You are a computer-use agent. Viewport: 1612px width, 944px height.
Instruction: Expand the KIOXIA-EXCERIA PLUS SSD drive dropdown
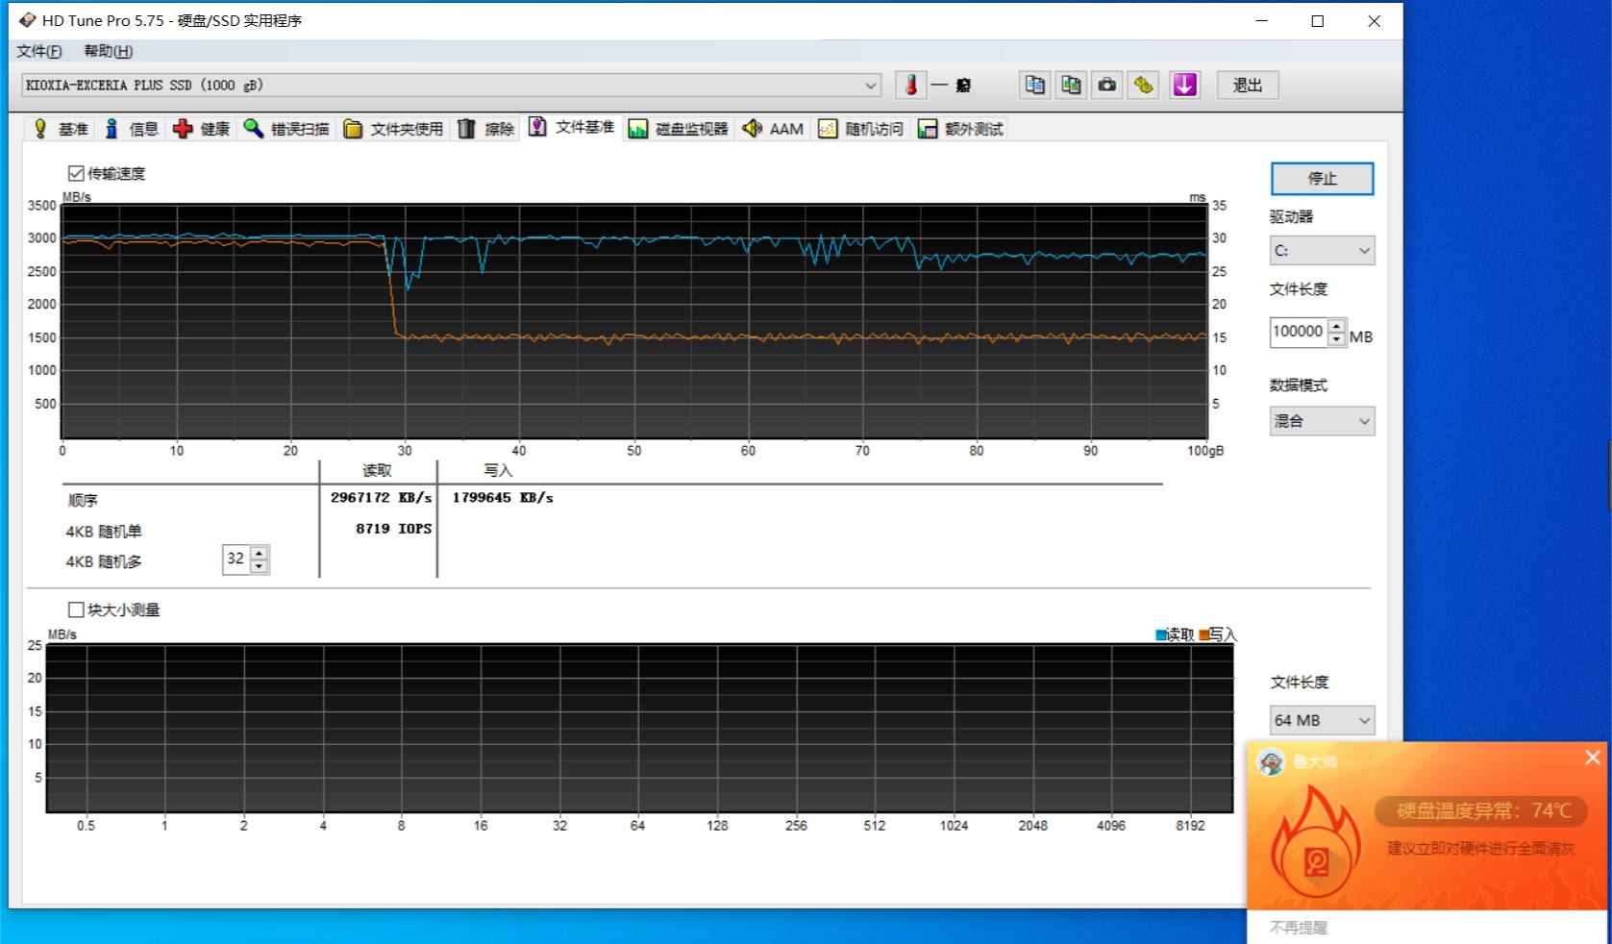click(x=870, y=86)
